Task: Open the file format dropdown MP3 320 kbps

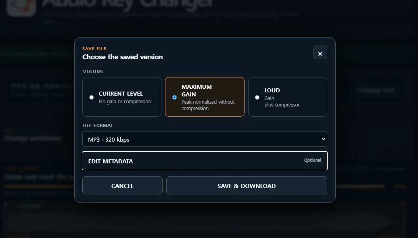Action: pyautogui.click(x=205, y=139)
